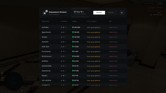Viewport: 166px width, 93px height.
Task: Click the Назва клану column header
Action: pyautogui.click(x=45, y=21)
